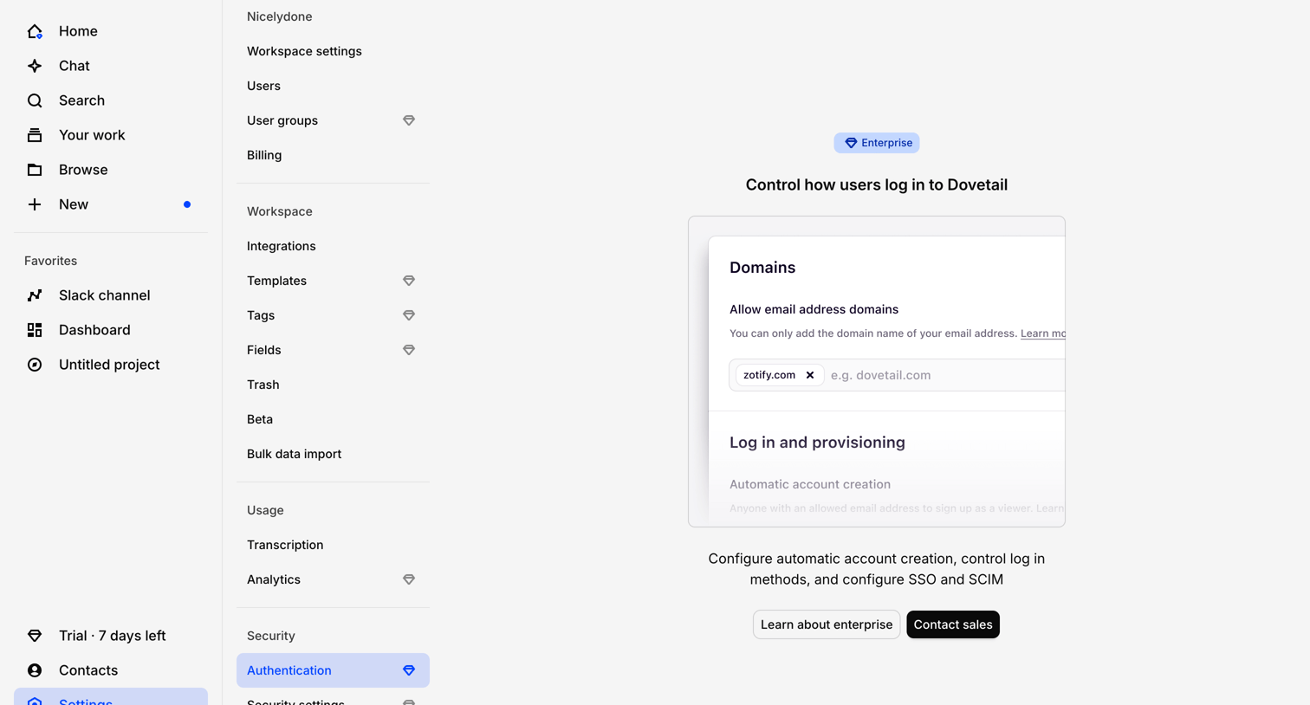This screenshot has height=705, width=1310.
Task: Open the Slack channel favorite
Action: pyautogui.click(x=111, y=295)
